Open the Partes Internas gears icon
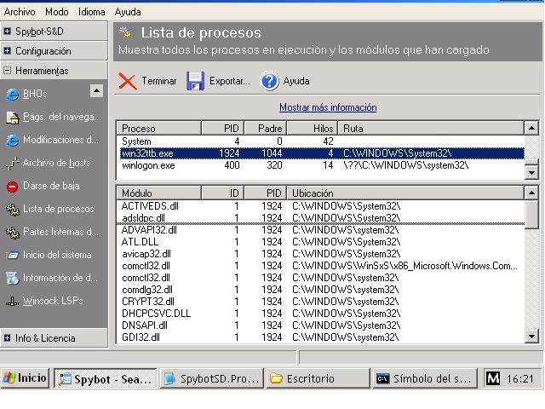 click(13, 233)
